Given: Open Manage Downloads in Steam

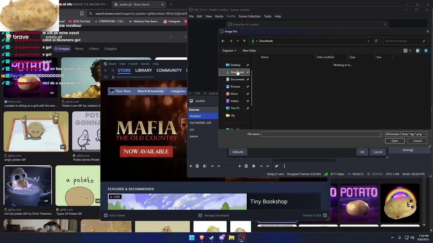Looking at the screenshot, I should click(x=214, y=215).
